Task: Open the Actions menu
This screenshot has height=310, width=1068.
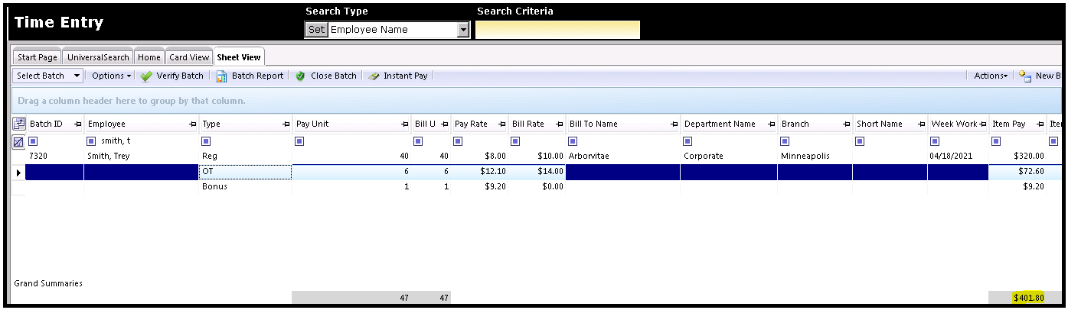Action: [x=991, y=76]
